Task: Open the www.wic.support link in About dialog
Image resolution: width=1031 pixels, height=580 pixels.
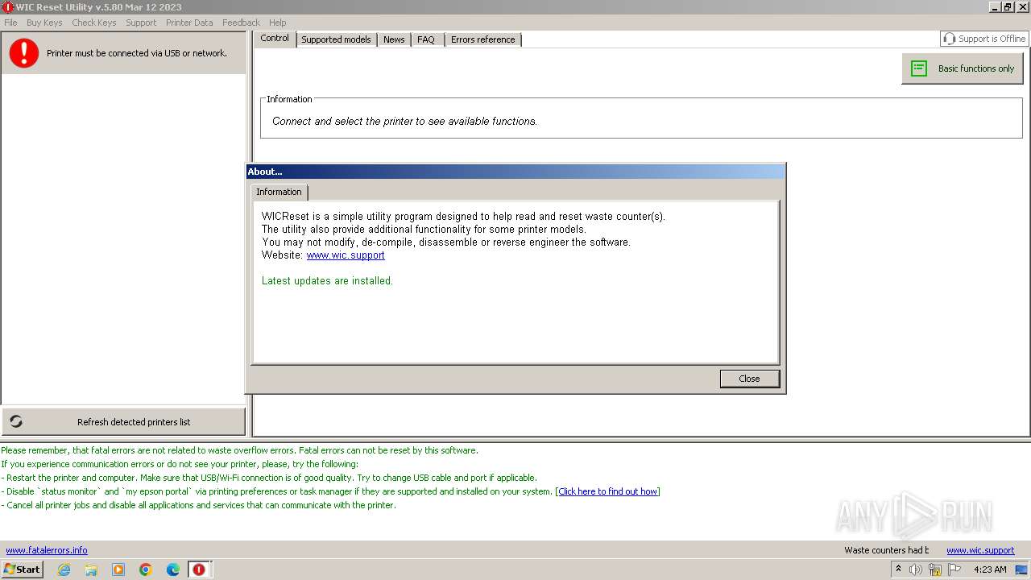Action: pos(346,255)
